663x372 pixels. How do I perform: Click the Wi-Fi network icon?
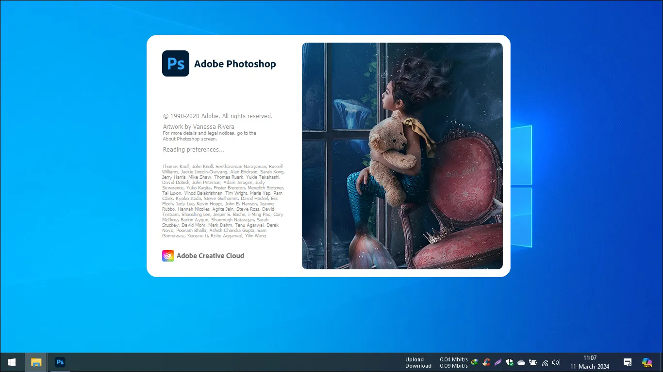pos(544,362)
